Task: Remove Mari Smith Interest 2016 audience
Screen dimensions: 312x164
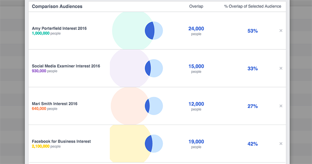Action: [281, 106]
